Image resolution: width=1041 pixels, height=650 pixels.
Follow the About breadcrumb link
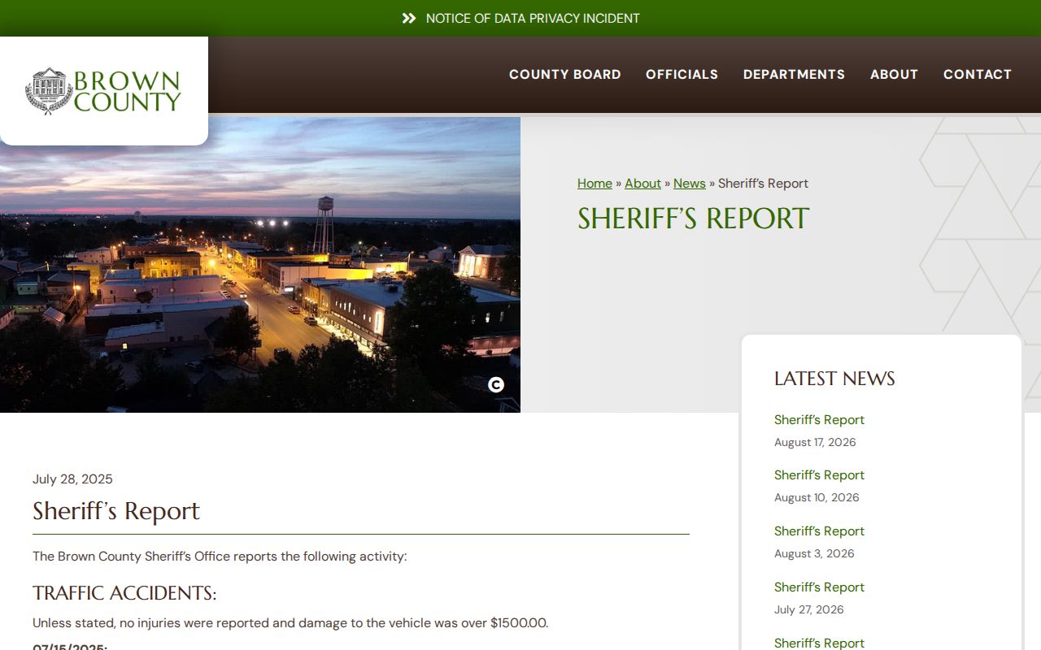(642, 184)
